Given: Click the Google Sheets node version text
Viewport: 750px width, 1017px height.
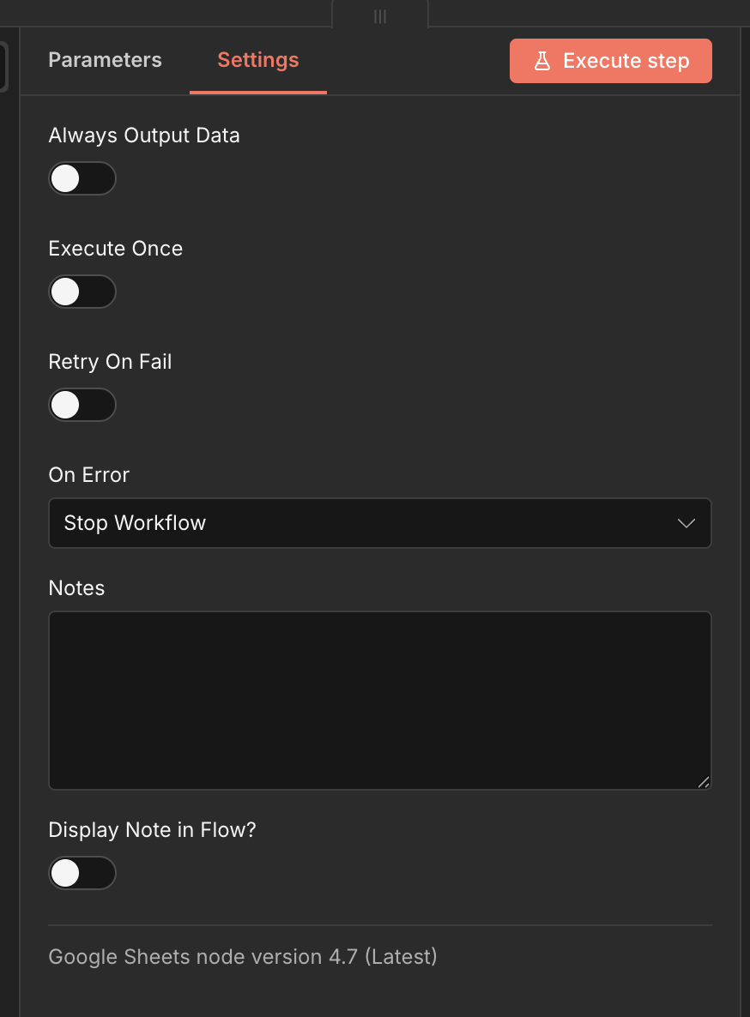Looking at the screenshot, I should click(243, 956).
